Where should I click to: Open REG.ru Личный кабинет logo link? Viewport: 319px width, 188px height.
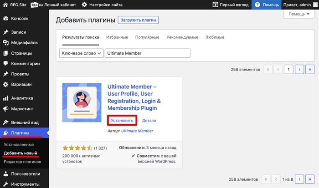53,5
